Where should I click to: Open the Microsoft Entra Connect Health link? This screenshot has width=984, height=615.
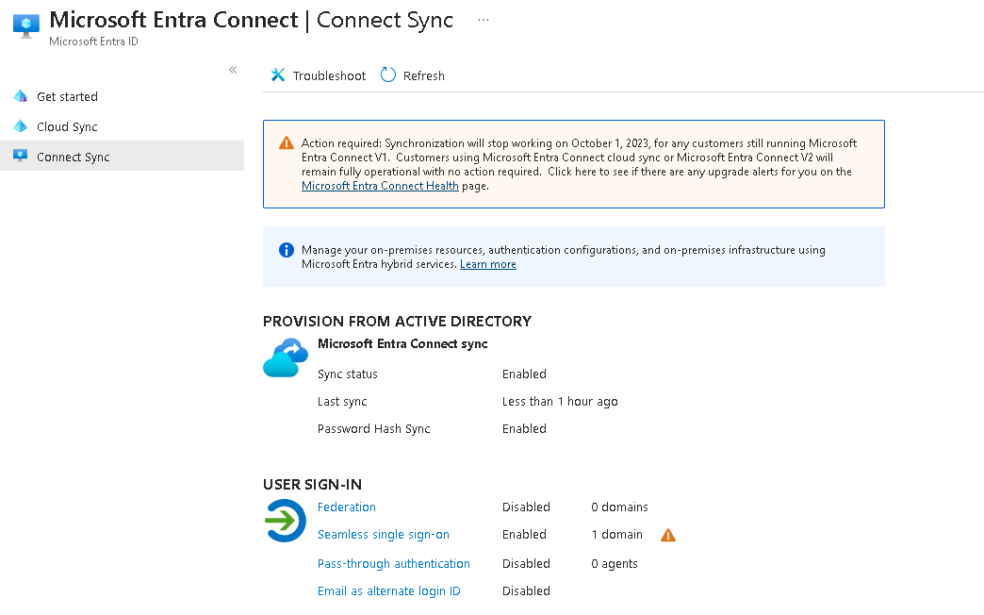(380, 186)
